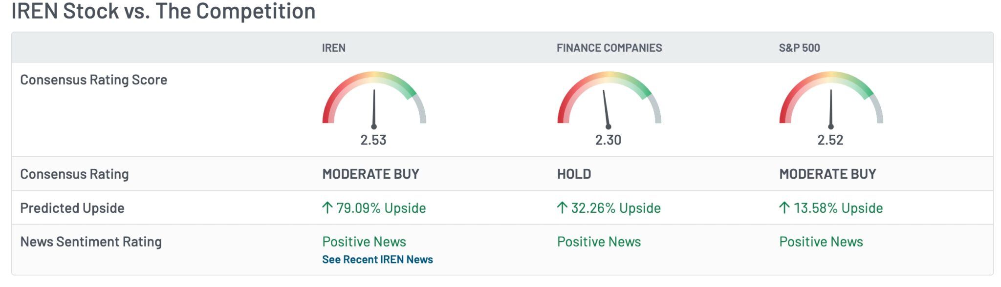1001x287 pixels.
Task: Click the green arrow beside 79.09% Upside
Action: (x=327, y=208)
